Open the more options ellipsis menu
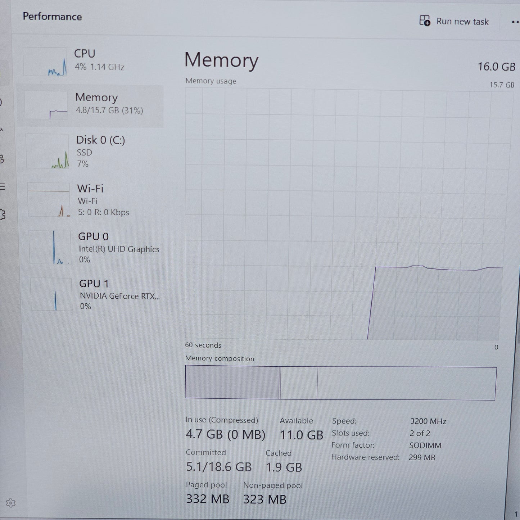520x520 pixels. [x=515, y=22]
